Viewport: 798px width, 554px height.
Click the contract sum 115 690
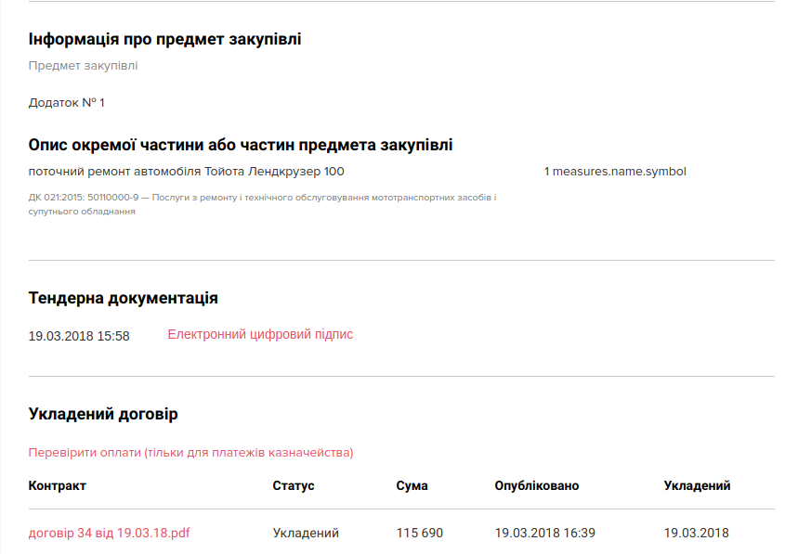(x=419, y=534)
